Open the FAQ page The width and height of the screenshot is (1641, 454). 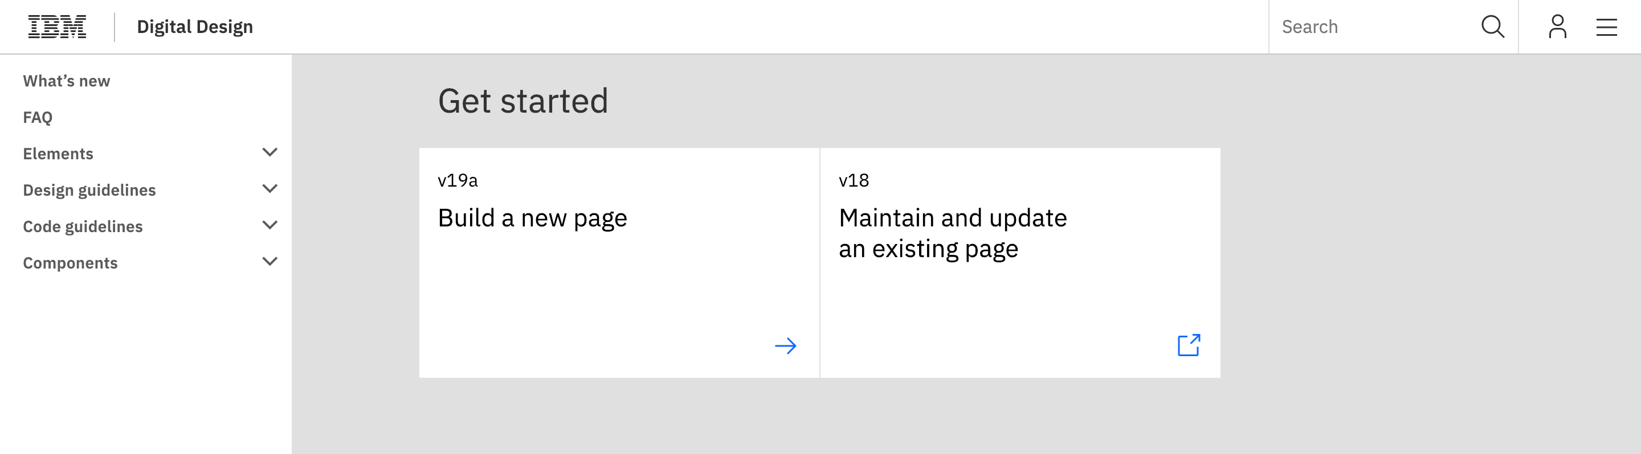coord(37,117)
